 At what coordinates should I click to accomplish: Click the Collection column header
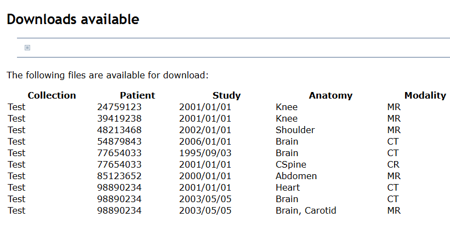52,95
